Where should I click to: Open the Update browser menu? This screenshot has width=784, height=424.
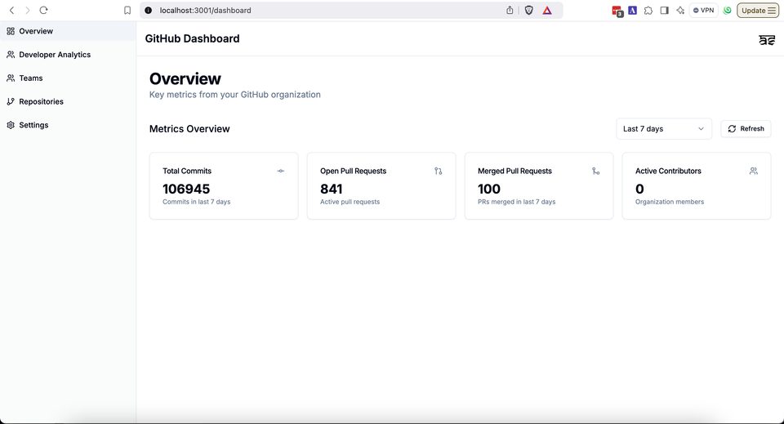[758, 10]
